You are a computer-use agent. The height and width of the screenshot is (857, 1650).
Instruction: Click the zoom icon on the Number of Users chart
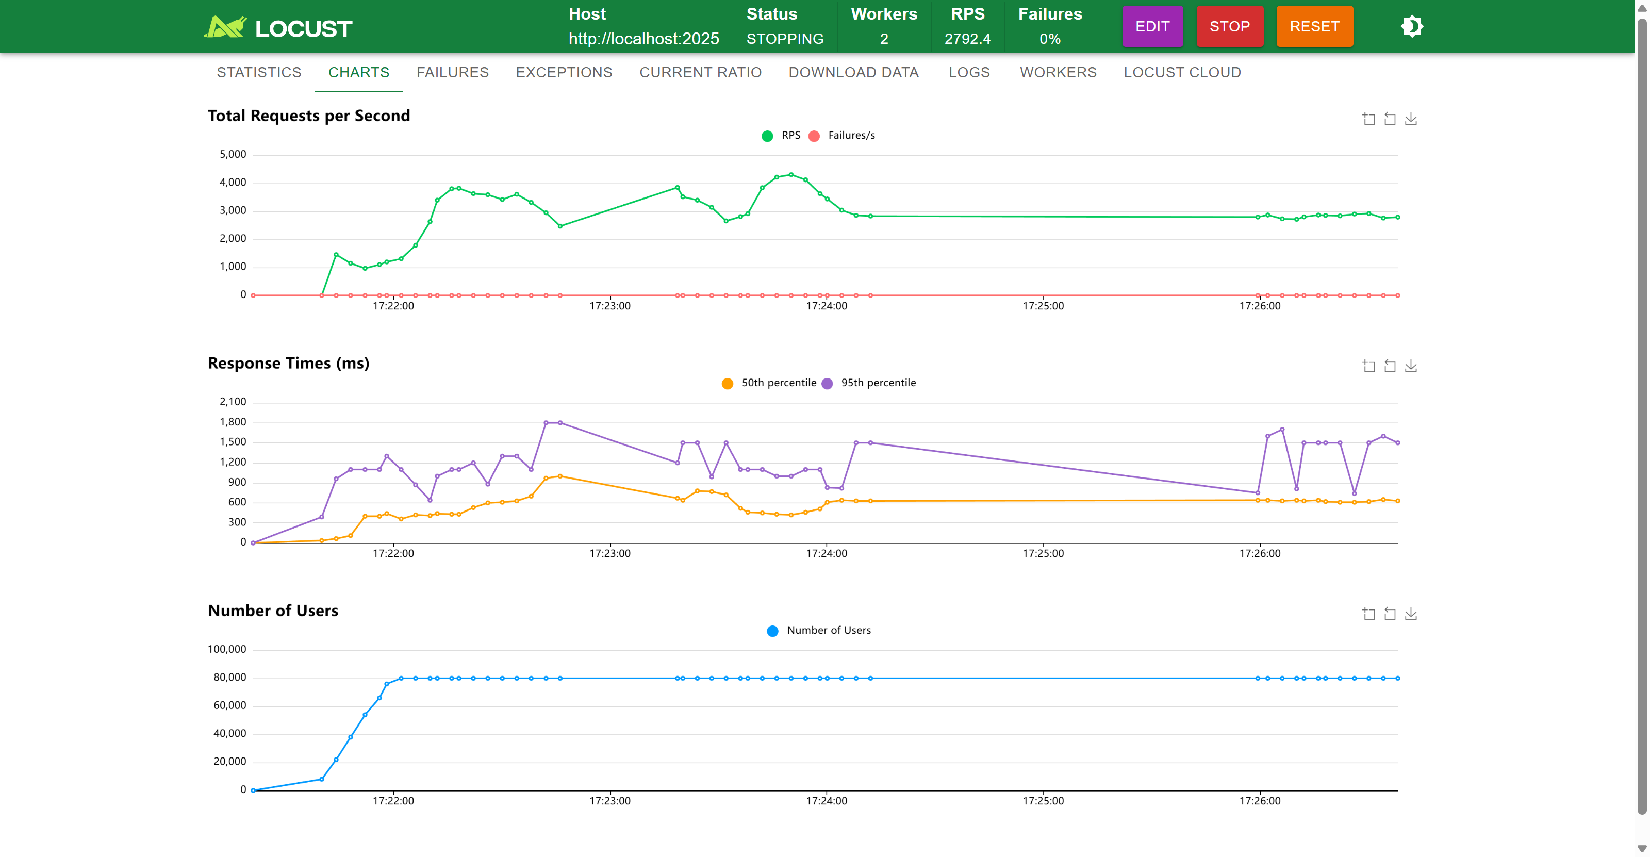[1368, 614]
